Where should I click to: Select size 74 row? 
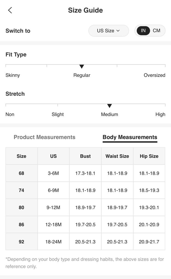(x=22, y=190)
